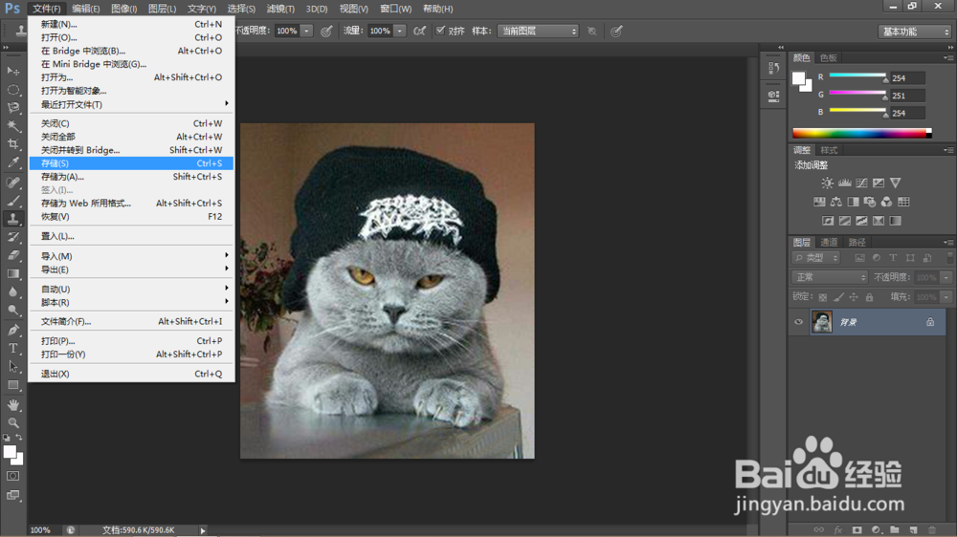Add a Curves adjustment
957x537 pixels.
click(861, 183)
